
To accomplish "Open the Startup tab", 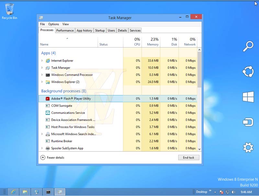I will pyautogui.click(x=100, y=30).
